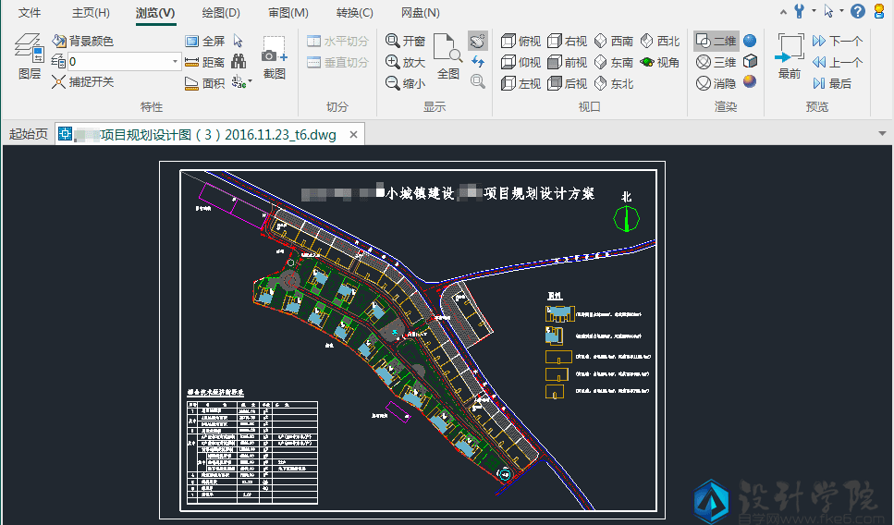Image resolution: width=894 pixels, height=525 pixels.
Task: Switch to 网盘(N) ribbon tab
Action: pyautogui.click(x=421, y=13)
